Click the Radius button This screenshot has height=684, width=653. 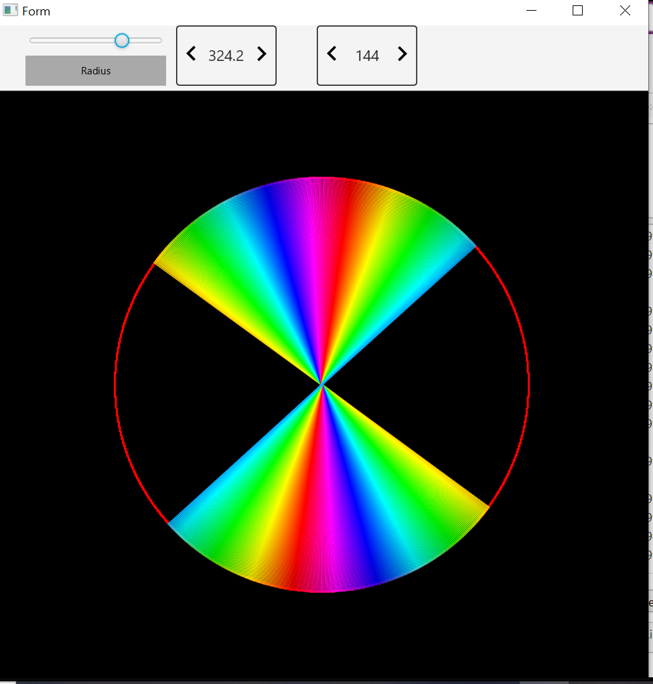coord(96,70)
